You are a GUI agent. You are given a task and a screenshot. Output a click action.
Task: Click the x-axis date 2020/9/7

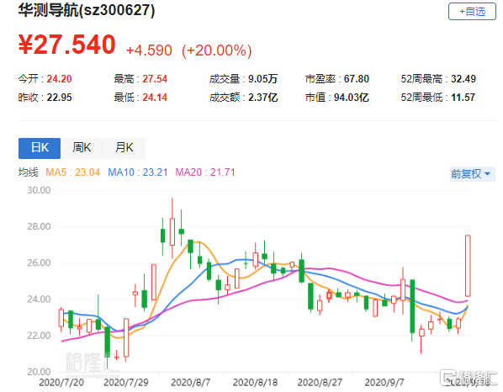point(384,383)
